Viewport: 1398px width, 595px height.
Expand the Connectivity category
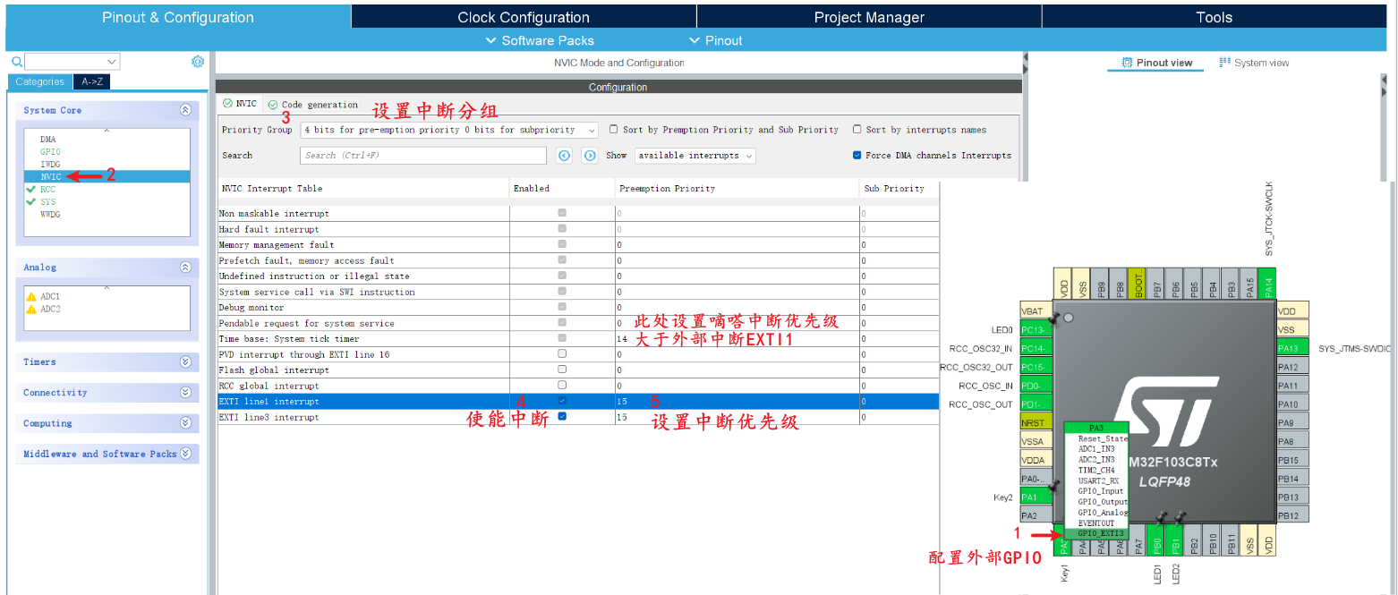pyautogui.click(x=185, y=393)
